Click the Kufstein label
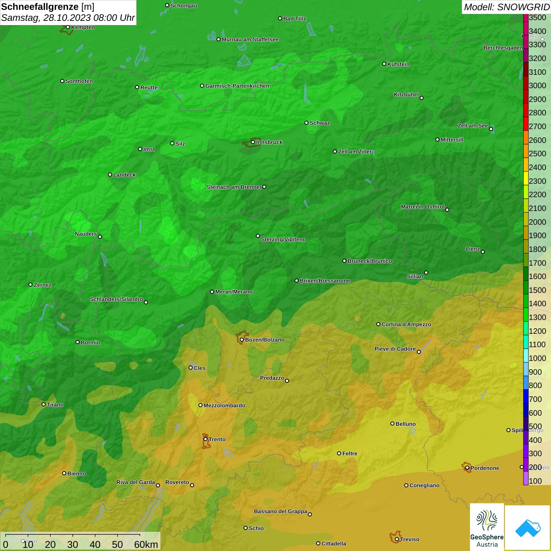This screenshot has height=551, width=551. pyautogui.click(x=398, y=64)
